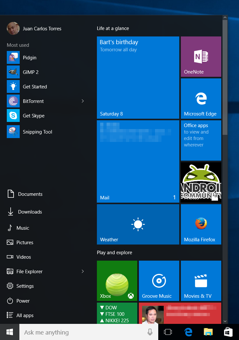Click the Cortana microphone icon
The image size is (239, 340).
pos(150,332)
